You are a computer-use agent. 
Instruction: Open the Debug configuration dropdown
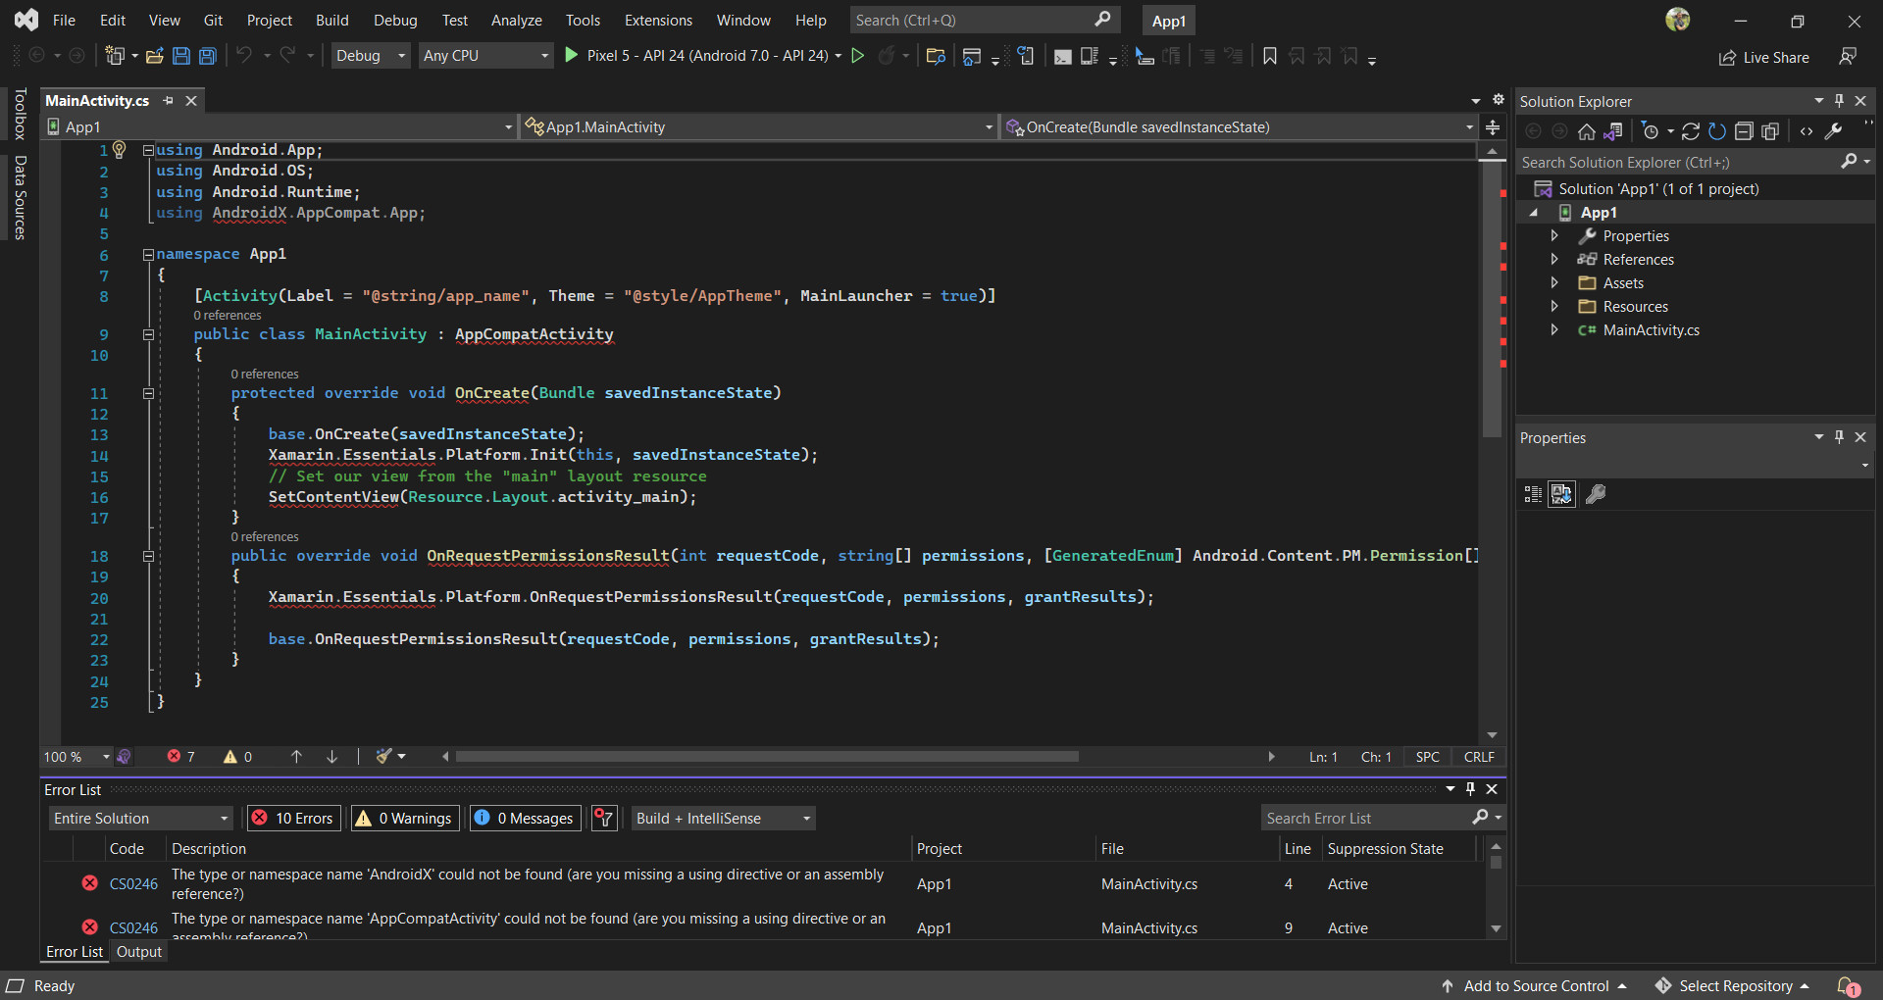(x=371, y=56)
